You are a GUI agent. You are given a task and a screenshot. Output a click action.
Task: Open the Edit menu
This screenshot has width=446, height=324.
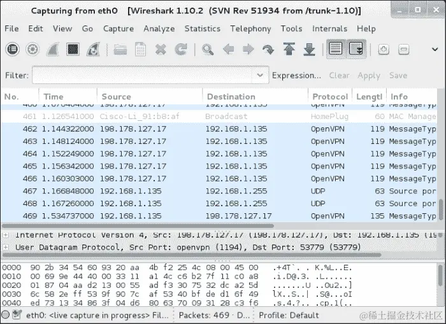[36, 29]
